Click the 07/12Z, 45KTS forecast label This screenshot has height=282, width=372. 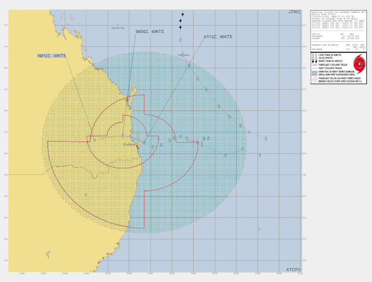coord(218,37)
